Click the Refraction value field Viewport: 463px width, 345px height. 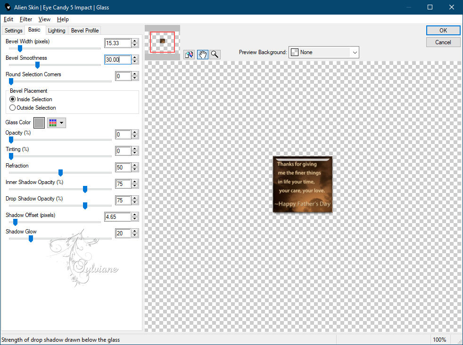tap(123, 168)
